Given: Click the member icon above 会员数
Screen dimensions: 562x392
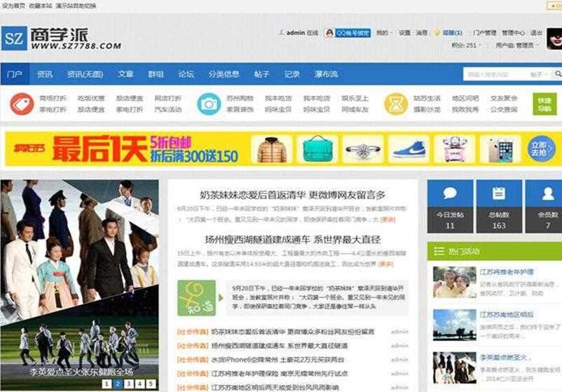Looking at the screenshot, I should click(x=549, y=194).
